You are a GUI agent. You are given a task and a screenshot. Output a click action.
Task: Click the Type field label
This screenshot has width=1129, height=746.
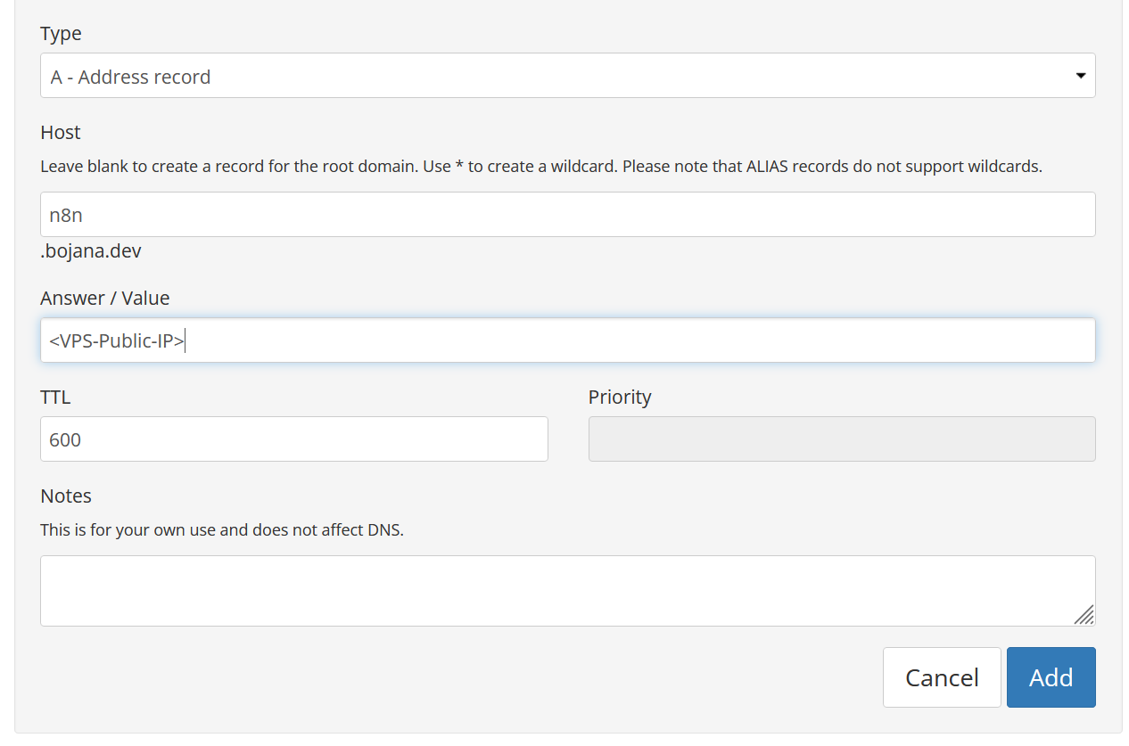point(61,34)
